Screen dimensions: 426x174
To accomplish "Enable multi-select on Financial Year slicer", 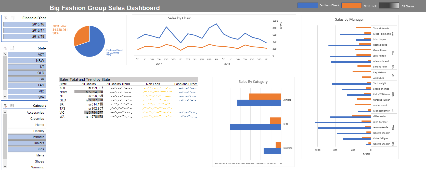I will coord(12,18).
